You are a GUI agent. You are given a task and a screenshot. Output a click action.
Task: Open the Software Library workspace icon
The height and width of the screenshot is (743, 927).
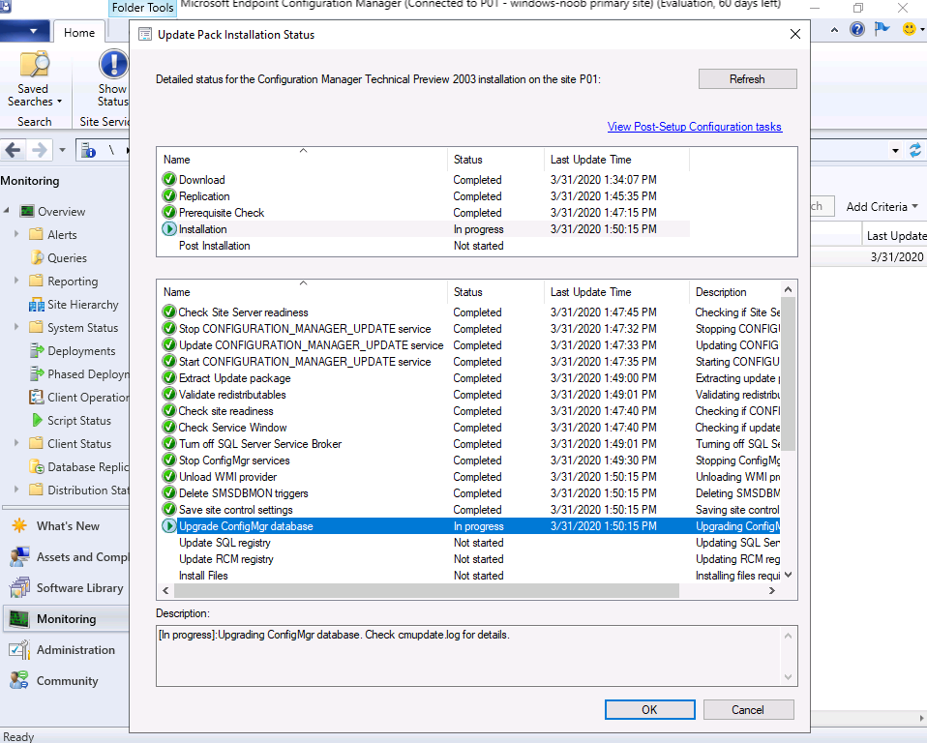click(19, 587)
